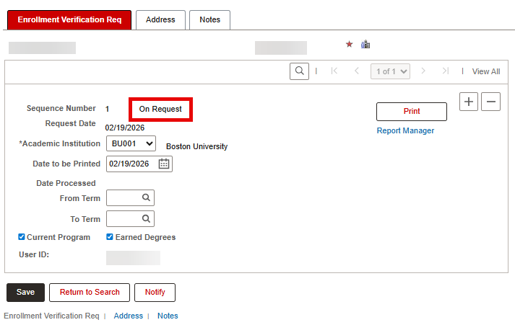Image resolution: width=515 pixels, height=325 pixels.
Task: Click the red star icon
Action: [349, 44]
